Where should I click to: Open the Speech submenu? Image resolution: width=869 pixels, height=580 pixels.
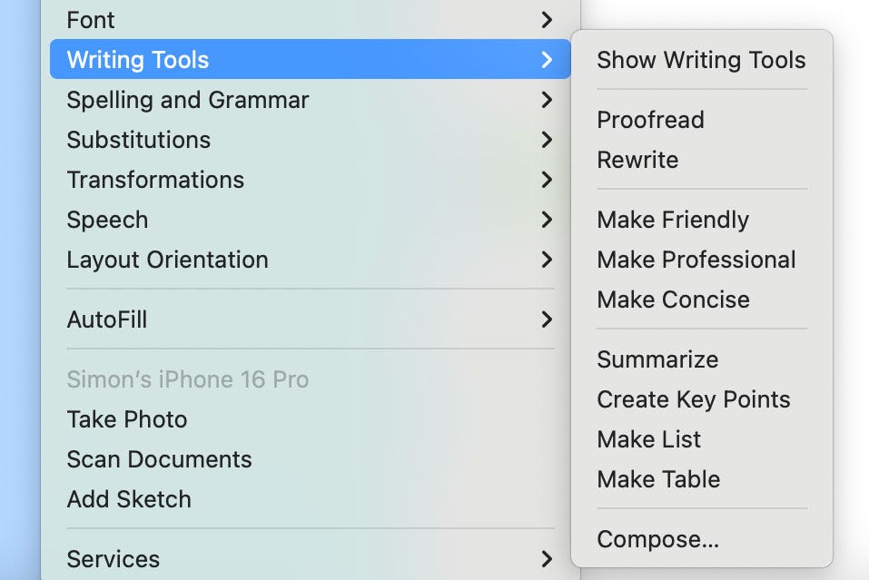click(311, 220)
